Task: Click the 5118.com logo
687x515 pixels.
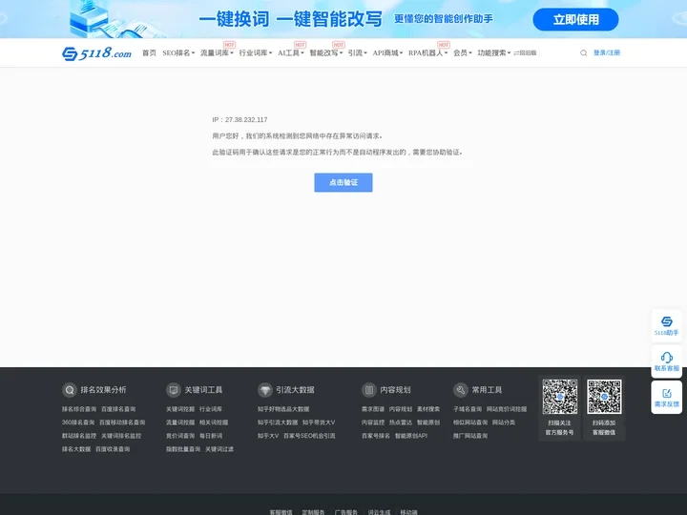Action: [96, 53]
